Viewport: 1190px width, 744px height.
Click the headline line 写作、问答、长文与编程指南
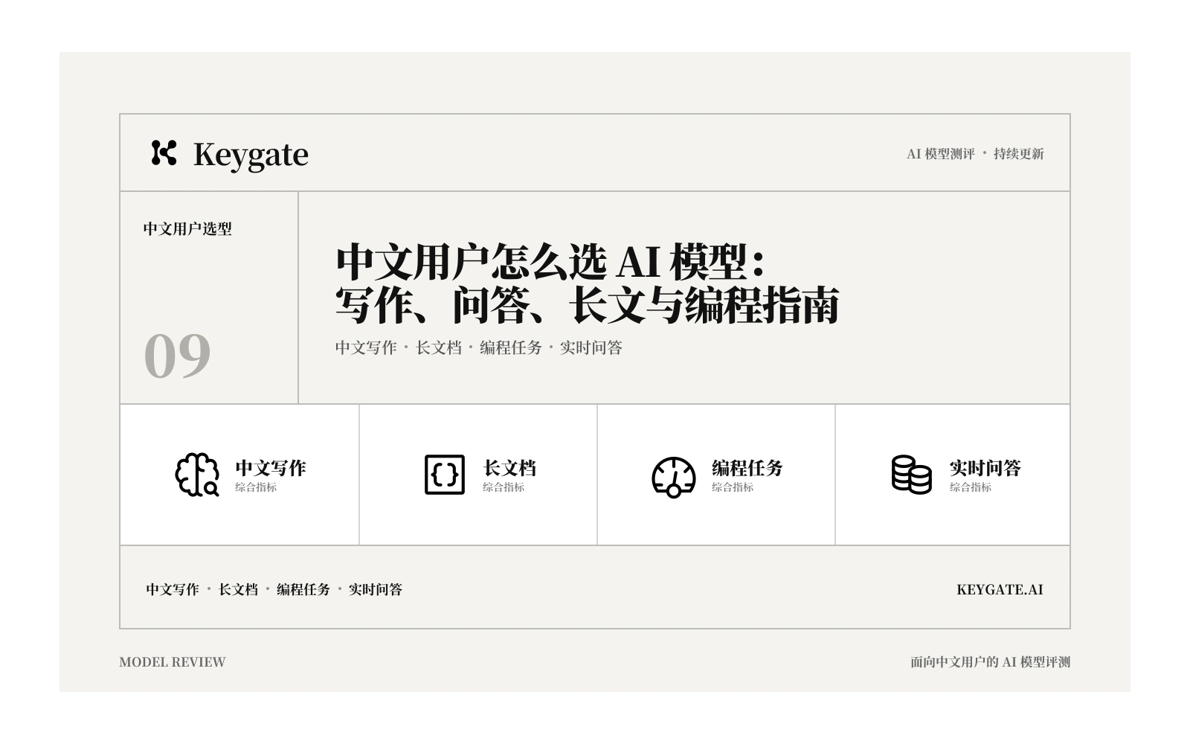588,304
